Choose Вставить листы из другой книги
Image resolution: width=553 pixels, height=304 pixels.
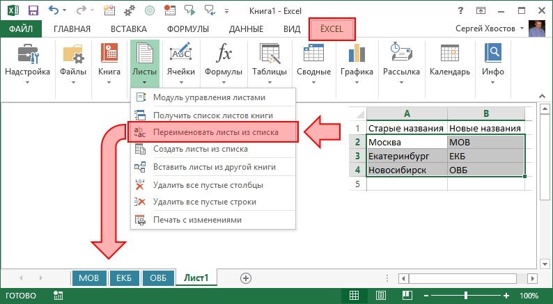213,167
